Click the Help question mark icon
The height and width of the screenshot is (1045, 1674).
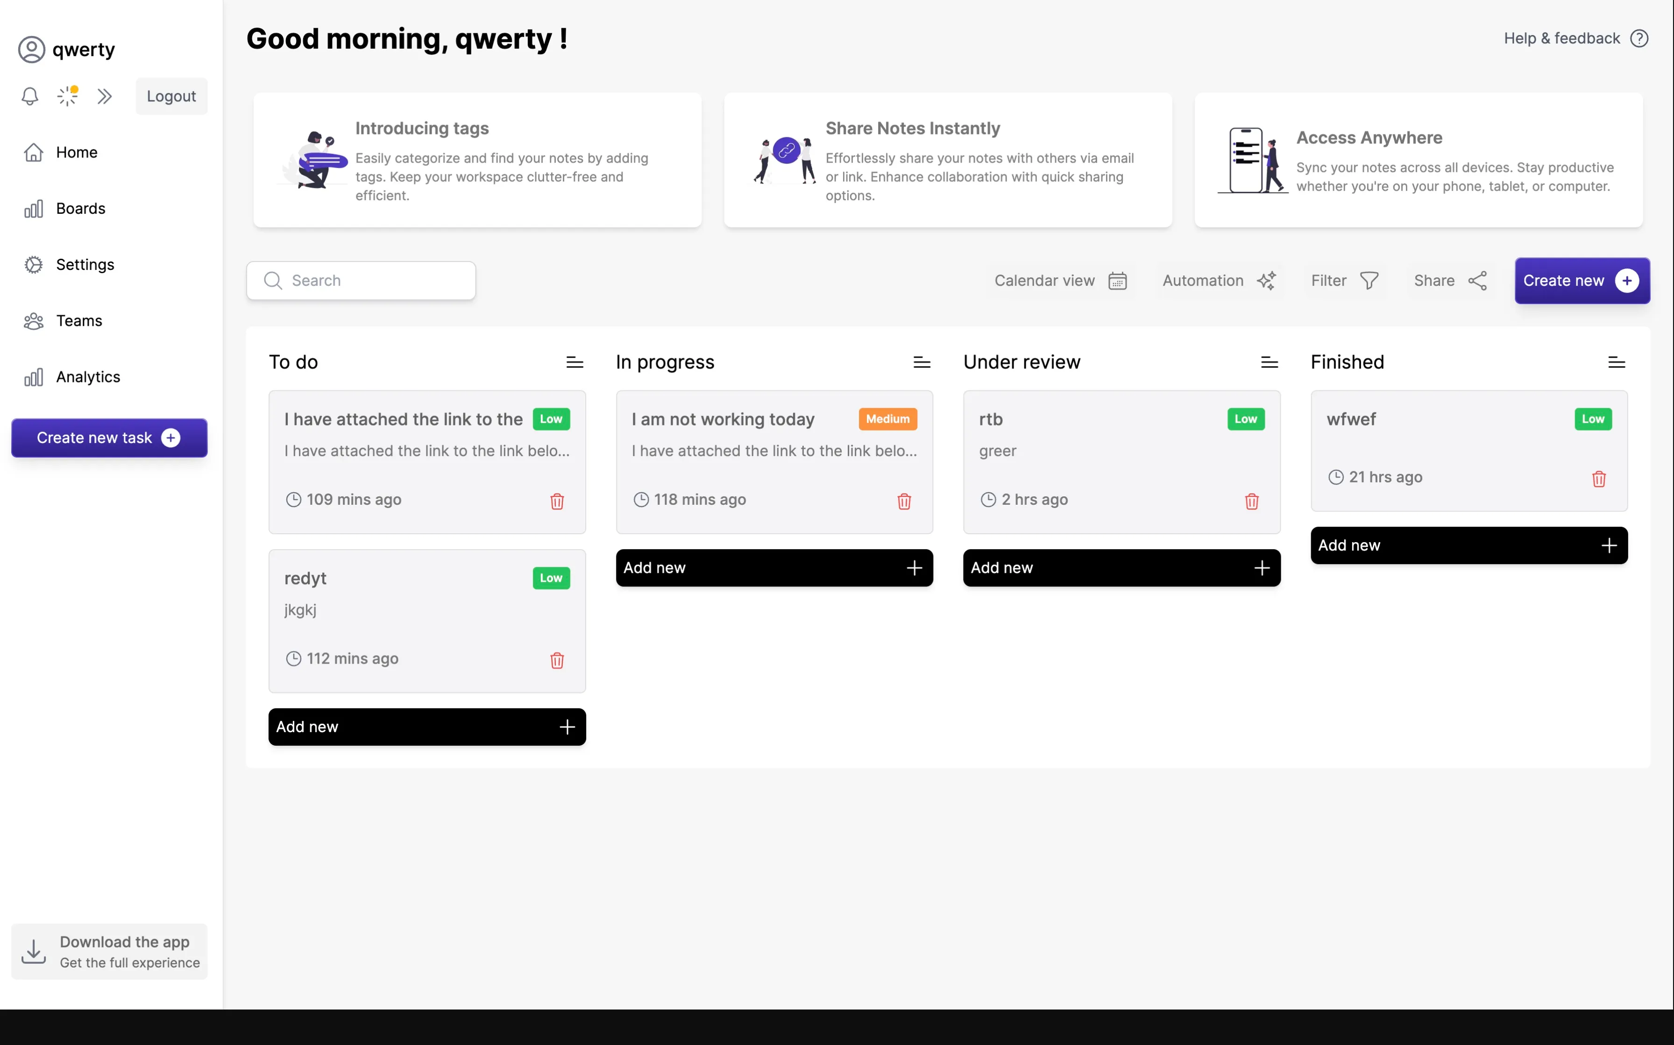click(1639, 38)
